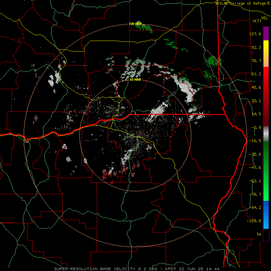Click the [KT] units label
The image size is (271, 271).
point(257,21)
